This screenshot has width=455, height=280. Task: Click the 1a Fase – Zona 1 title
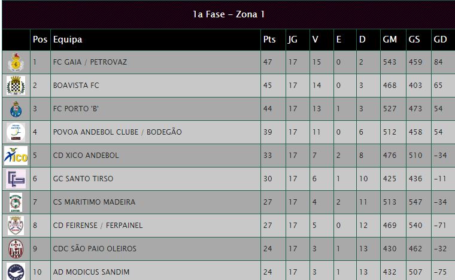tap(229, 14)
